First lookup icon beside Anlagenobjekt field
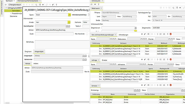The height and width of the screenshot is (104, 185). click(83, 56)
